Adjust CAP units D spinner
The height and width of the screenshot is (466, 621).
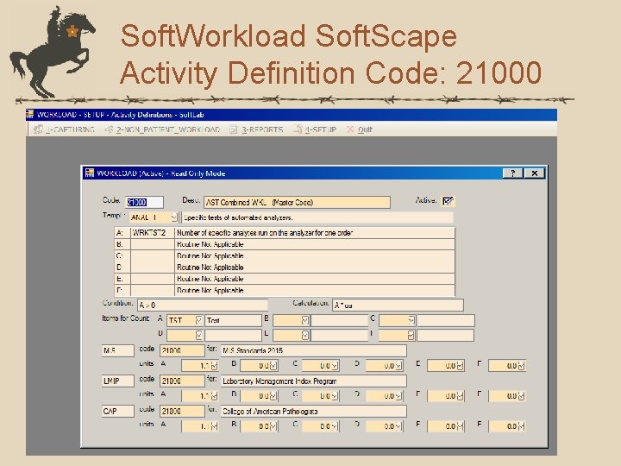click(398, 426)
